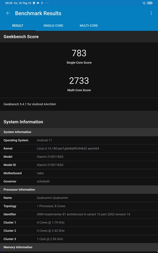The height and width of the screenshot is (253, 158).
Task: Tap the Benchmark Results title
Action: [x=38, y=13]
